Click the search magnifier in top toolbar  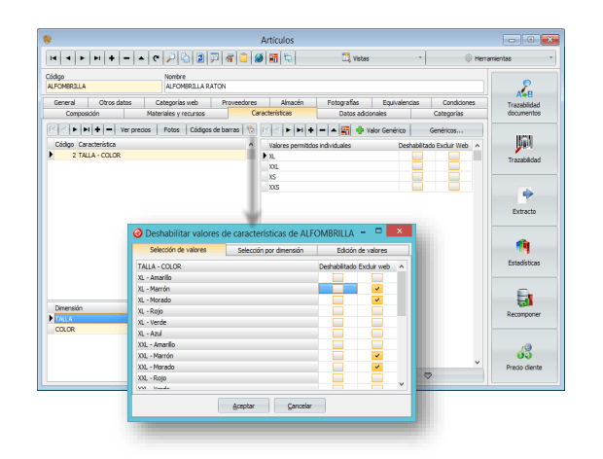170,58
